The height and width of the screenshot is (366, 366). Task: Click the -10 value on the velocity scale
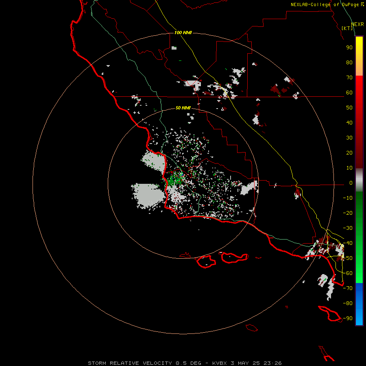point(348,198)
